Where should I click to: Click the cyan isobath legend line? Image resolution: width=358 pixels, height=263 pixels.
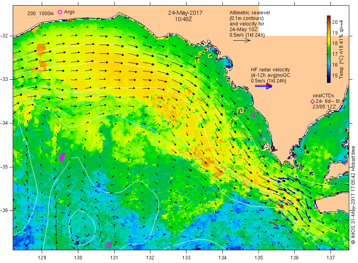click(x=33, y=17)
